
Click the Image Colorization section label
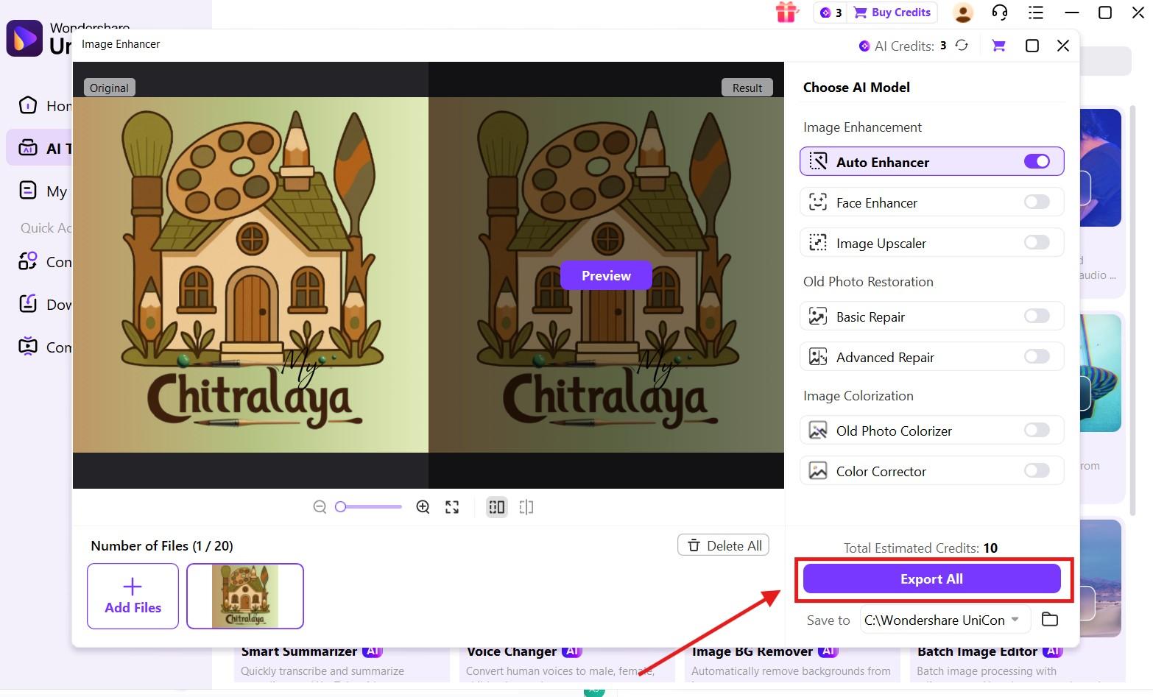point(858,395)
